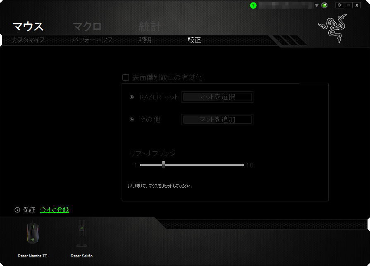Switch to the マクロ tab
This screenshot has width=370, height=266.
(87, 27)
